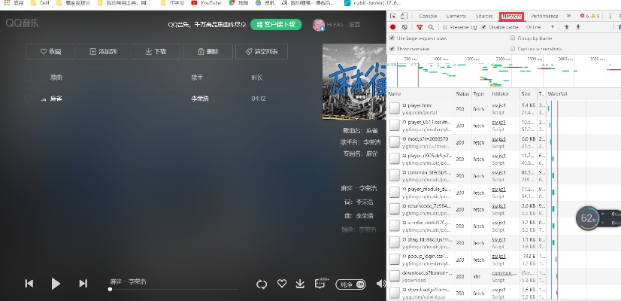The width and height of the screenshot is (621, 301).
Task: Click the sw.js:1 initiator link for player.html
Action: [499, 105]
